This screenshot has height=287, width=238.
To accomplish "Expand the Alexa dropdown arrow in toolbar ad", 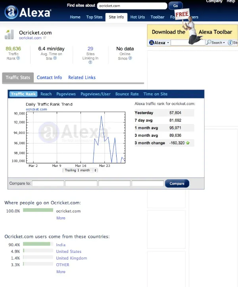I will (168, 42).
